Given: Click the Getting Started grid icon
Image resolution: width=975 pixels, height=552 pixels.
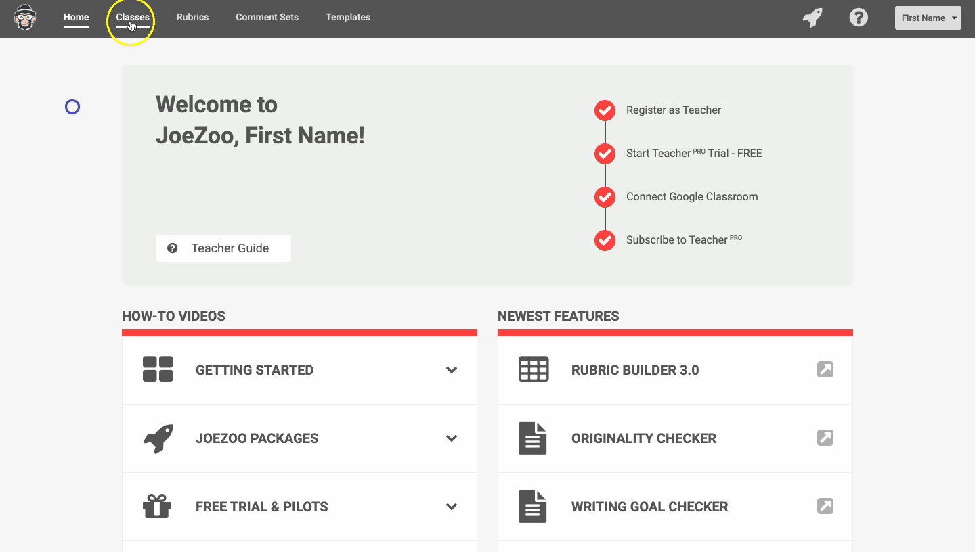Looking at the screenshot, I should [158, 369].
